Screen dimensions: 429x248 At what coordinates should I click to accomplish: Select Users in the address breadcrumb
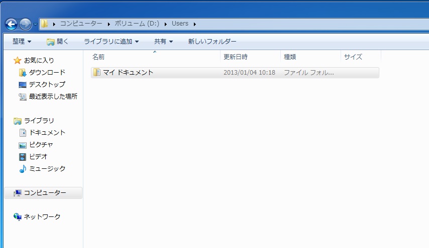coord(180,24)
